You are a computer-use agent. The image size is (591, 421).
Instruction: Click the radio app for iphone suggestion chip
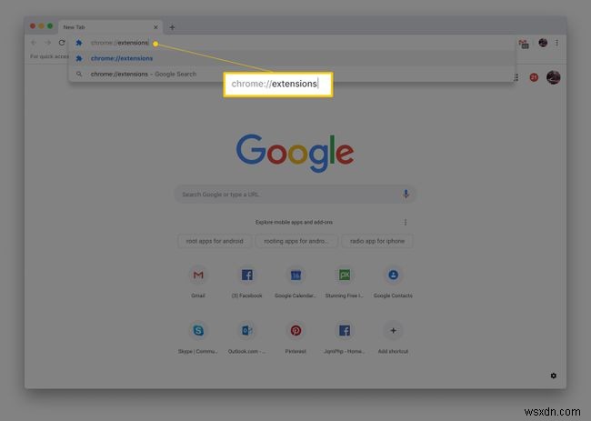click(377, 241)
